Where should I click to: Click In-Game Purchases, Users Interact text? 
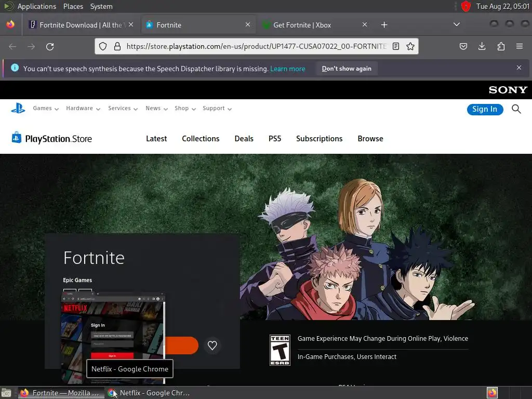pos(347,357)
